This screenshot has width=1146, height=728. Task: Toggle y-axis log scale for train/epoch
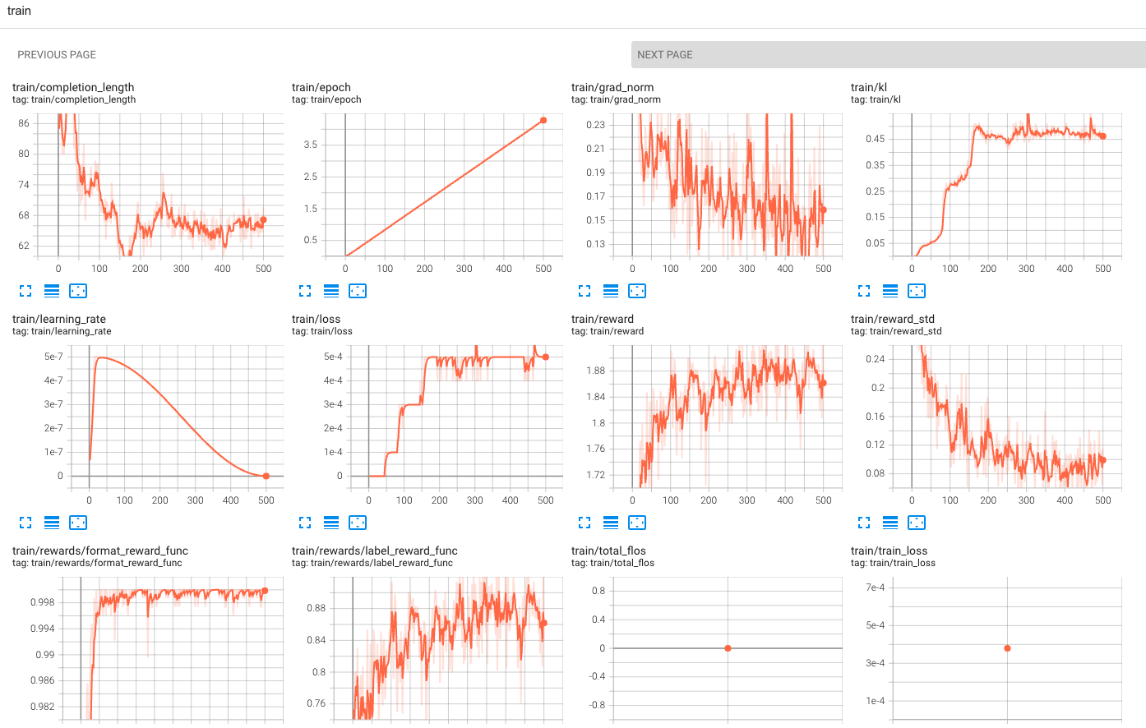point(331,291)
